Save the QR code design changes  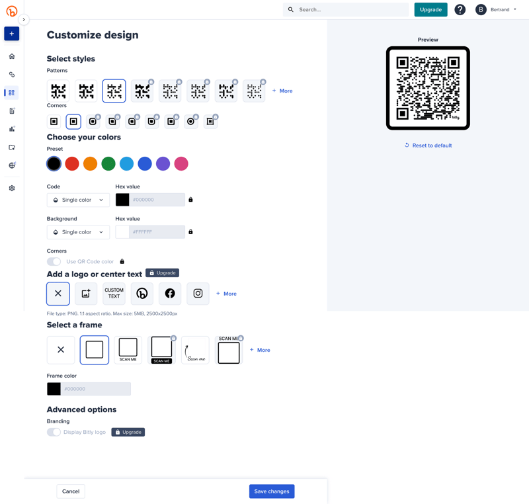271,491
